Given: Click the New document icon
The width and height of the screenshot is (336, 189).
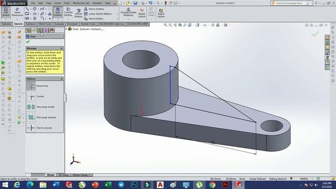Looking at the screenshot, I should click(120, 3).
